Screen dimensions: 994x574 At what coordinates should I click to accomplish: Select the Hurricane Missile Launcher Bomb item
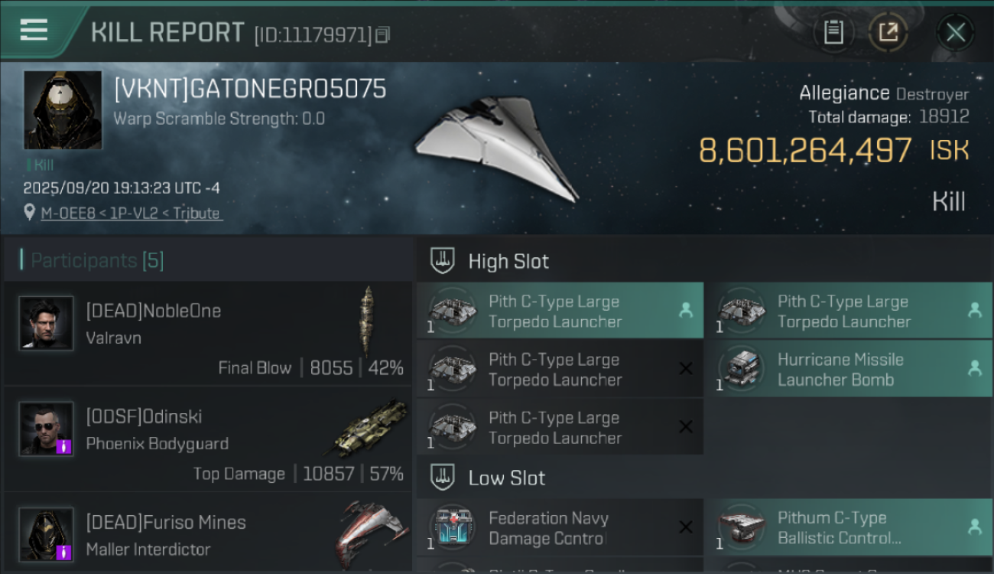point(848,370)
